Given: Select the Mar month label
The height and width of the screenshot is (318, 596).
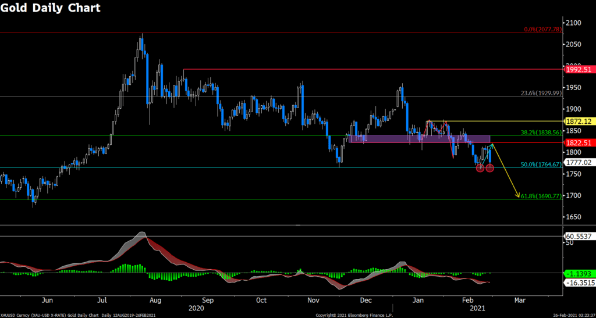Looking at the screenshot, I should [x=520, y=300].
